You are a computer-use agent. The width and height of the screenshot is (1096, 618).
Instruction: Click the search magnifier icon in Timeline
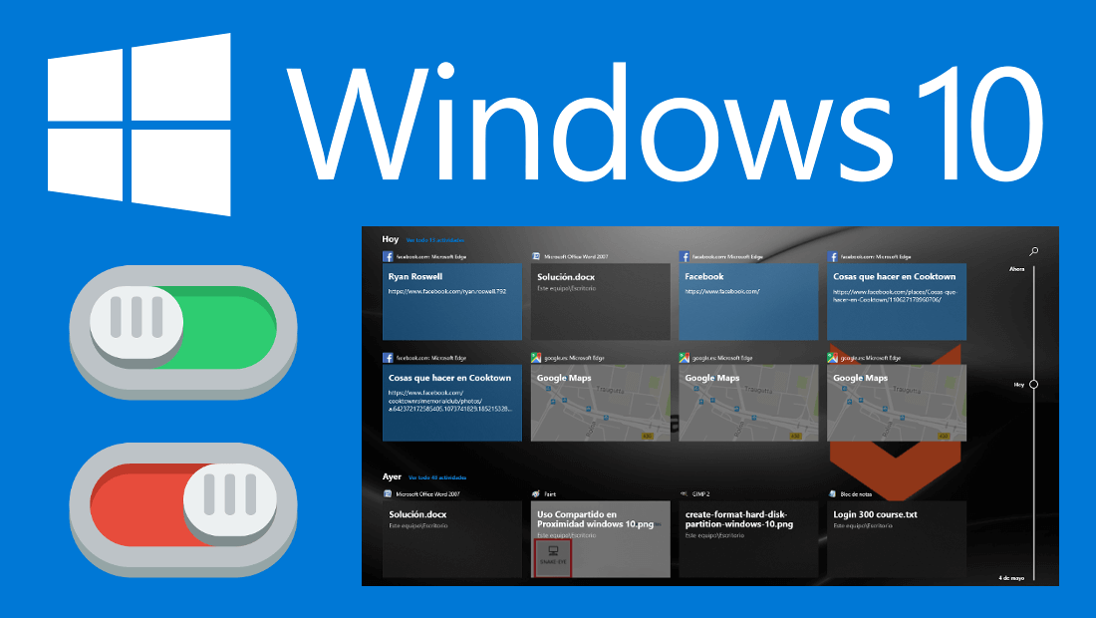coord(1034,251)
